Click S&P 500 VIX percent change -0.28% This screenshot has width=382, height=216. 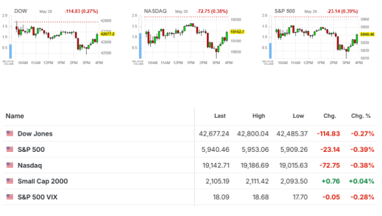click(362, 197)
